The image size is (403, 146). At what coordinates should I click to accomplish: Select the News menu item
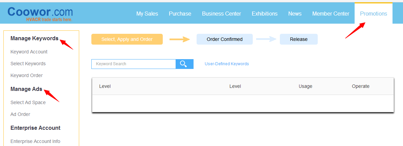tap(295, 14)
